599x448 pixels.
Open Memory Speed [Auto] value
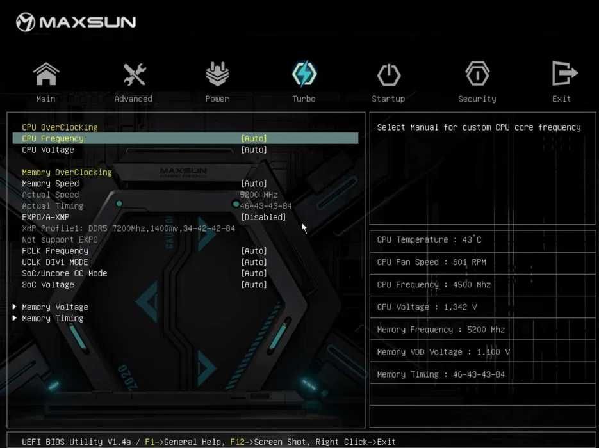click(254, 184)
